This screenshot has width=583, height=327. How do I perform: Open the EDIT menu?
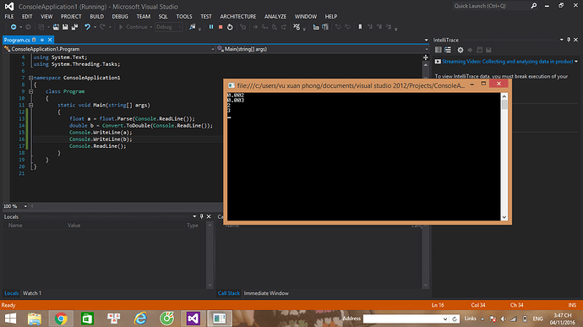27,16
